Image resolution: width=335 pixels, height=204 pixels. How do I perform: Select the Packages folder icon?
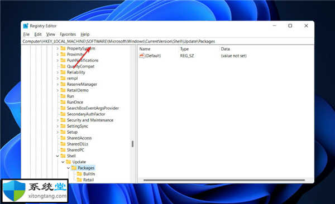click(x=74, y=168)
